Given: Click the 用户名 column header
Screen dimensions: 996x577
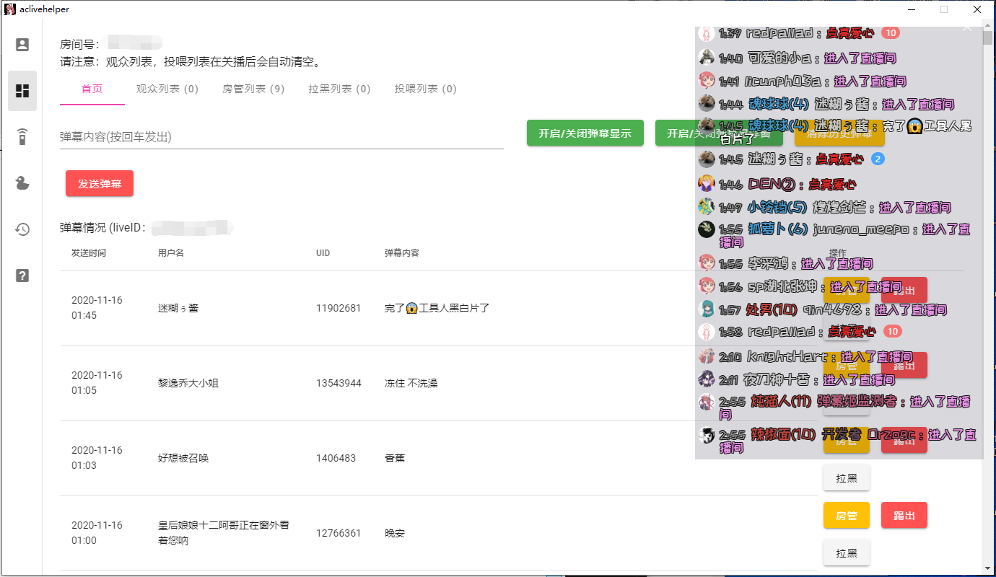Looking at the screenshot, I should click(x=171, y=253).
